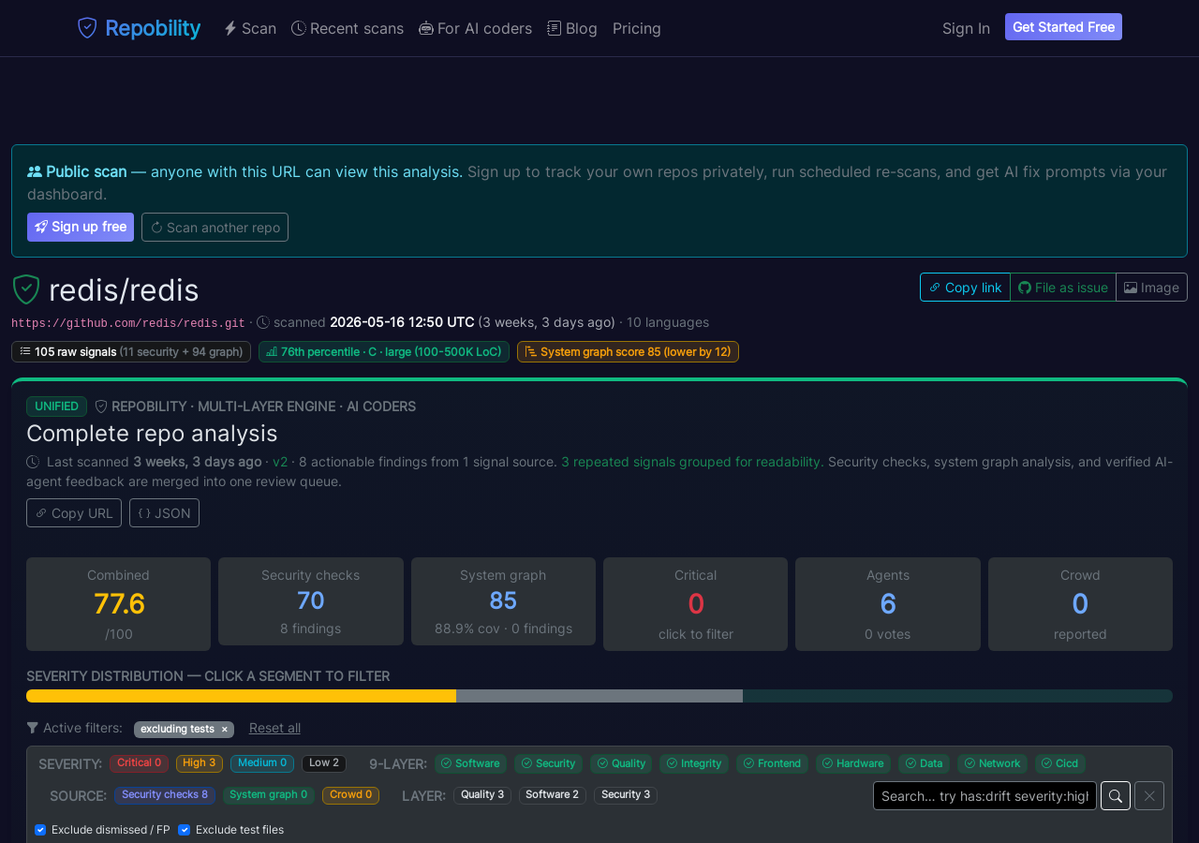Viewport: 1199px width, 843px height.
Task: Open the Scan page in the top navigation
Action: click(250, 28)
